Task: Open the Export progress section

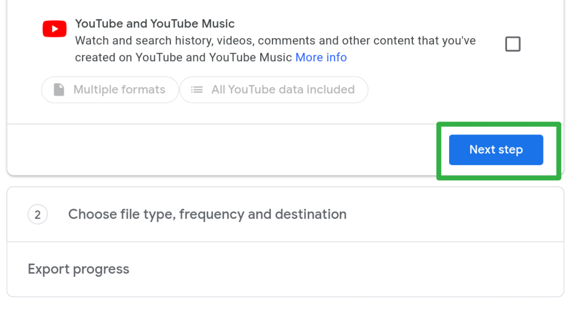Action: tap(285, 269)
